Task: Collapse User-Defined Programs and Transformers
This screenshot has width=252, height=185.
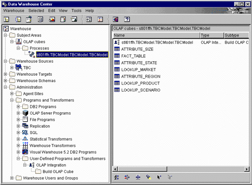Action: point(18,158)
